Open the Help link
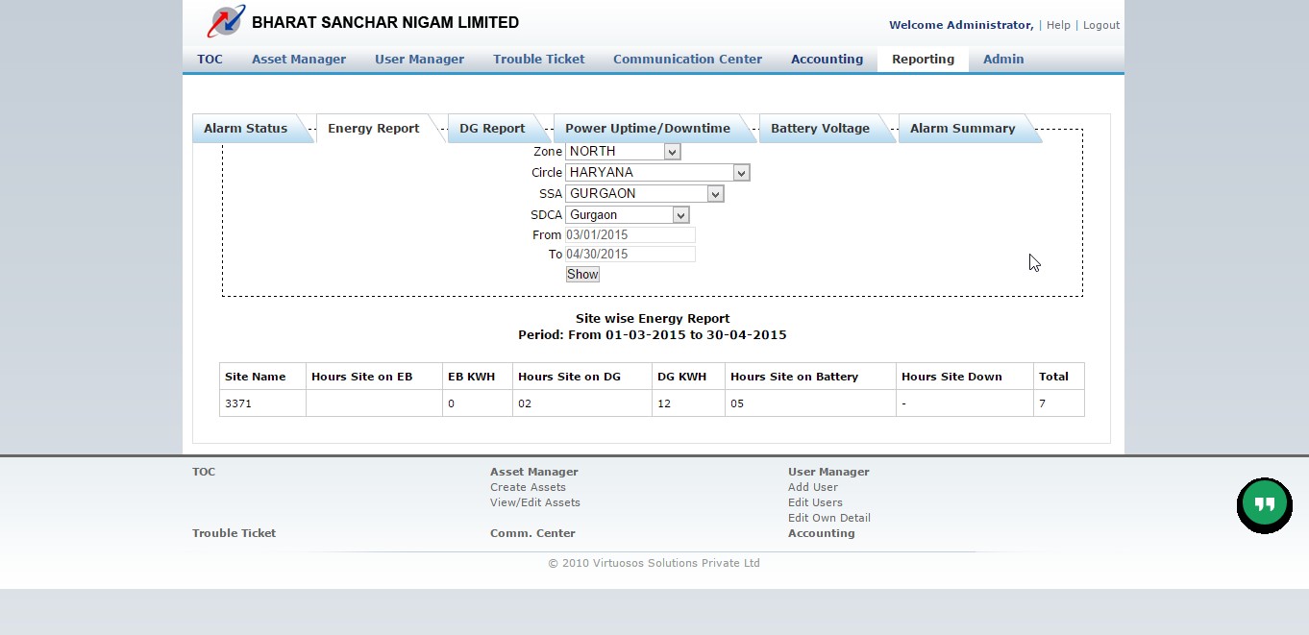The width and height of the screenshot is (1309, 635). click(x=1058, y=25)
